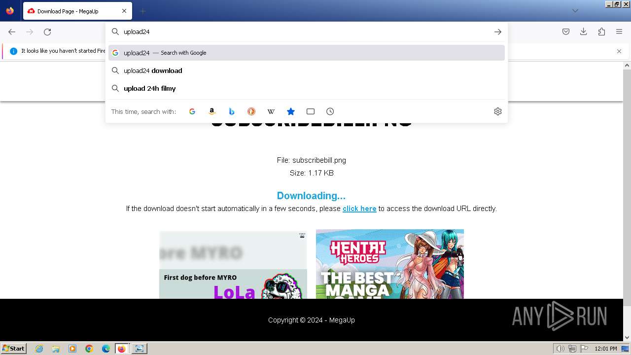
Task: Click the File: subscribebill.png text
Action: [x=312, y=160]
